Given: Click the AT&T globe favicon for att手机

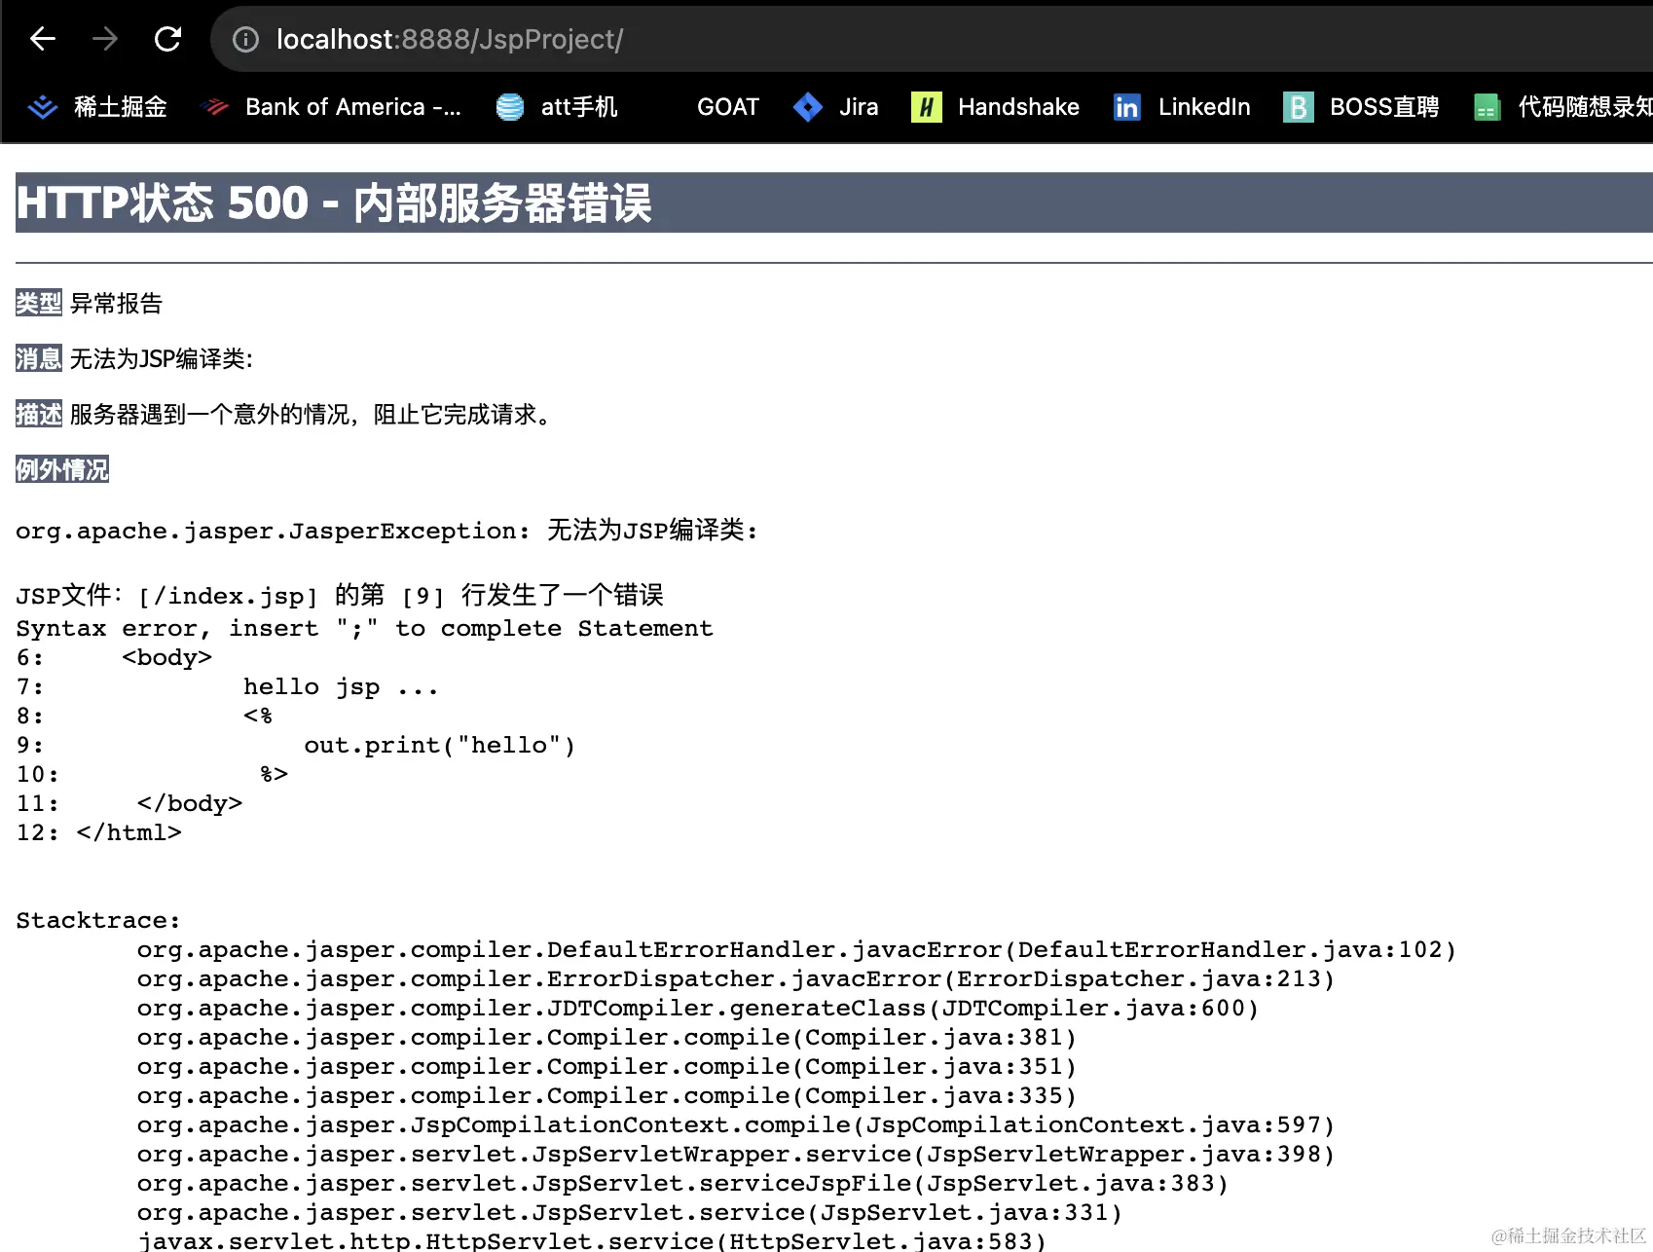Looking at the screenshot, I should click(x=508, y=107).
